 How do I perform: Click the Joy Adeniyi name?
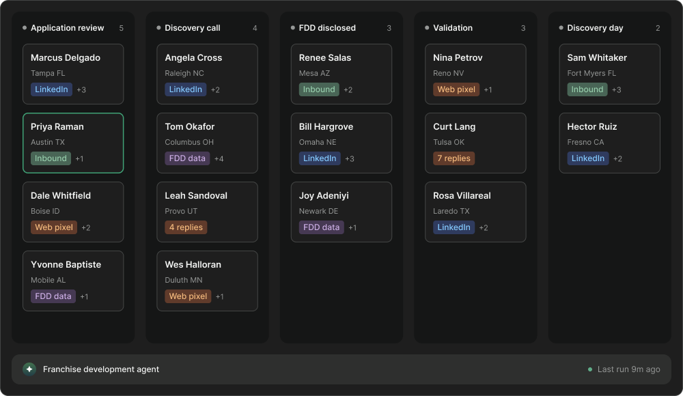(x=324, y=195)
